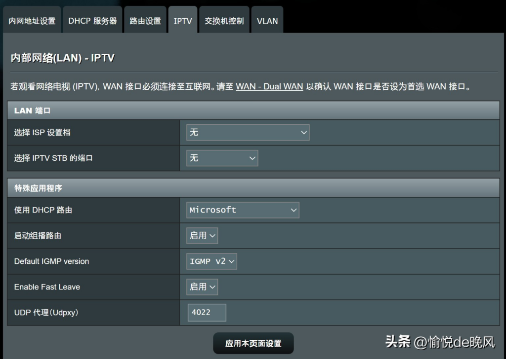Expand the 选择 ISP 设置档 dropdown
506x359 pixels.
point(248,132)
